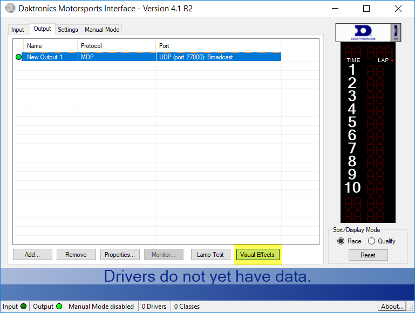
Task: Switch to the Input tab
Action: pyautogui.click(x=18, y=30)
